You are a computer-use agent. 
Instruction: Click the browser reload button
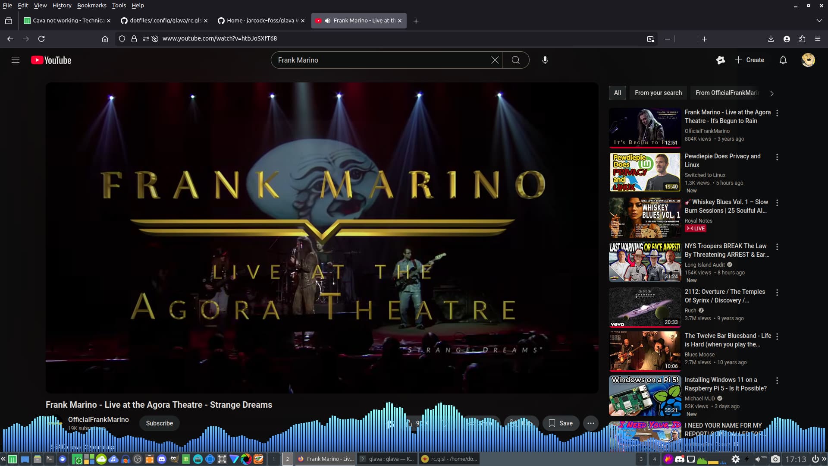click(x=41, y=39)
